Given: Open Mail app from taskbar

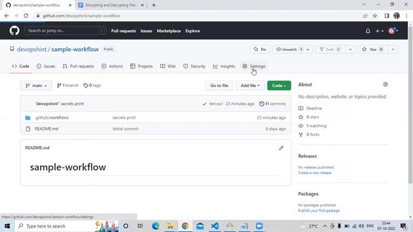Looking at the screenshot, I should pos(200,226).
